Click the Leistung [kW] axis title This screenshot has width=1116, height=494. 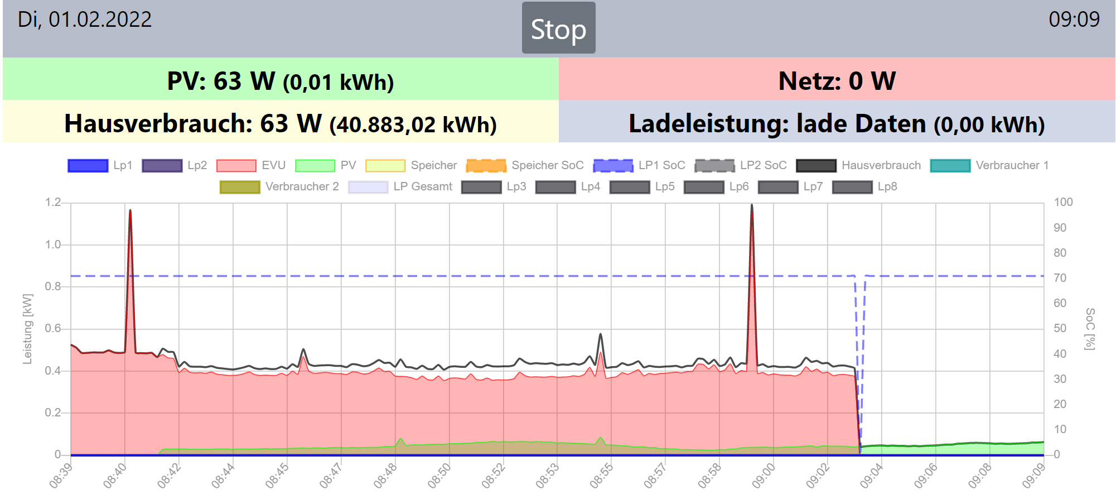[x=27, y=329]
